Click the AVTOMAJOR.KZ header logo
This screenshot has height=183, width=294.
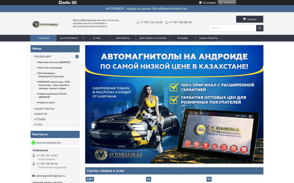point(45,24)
